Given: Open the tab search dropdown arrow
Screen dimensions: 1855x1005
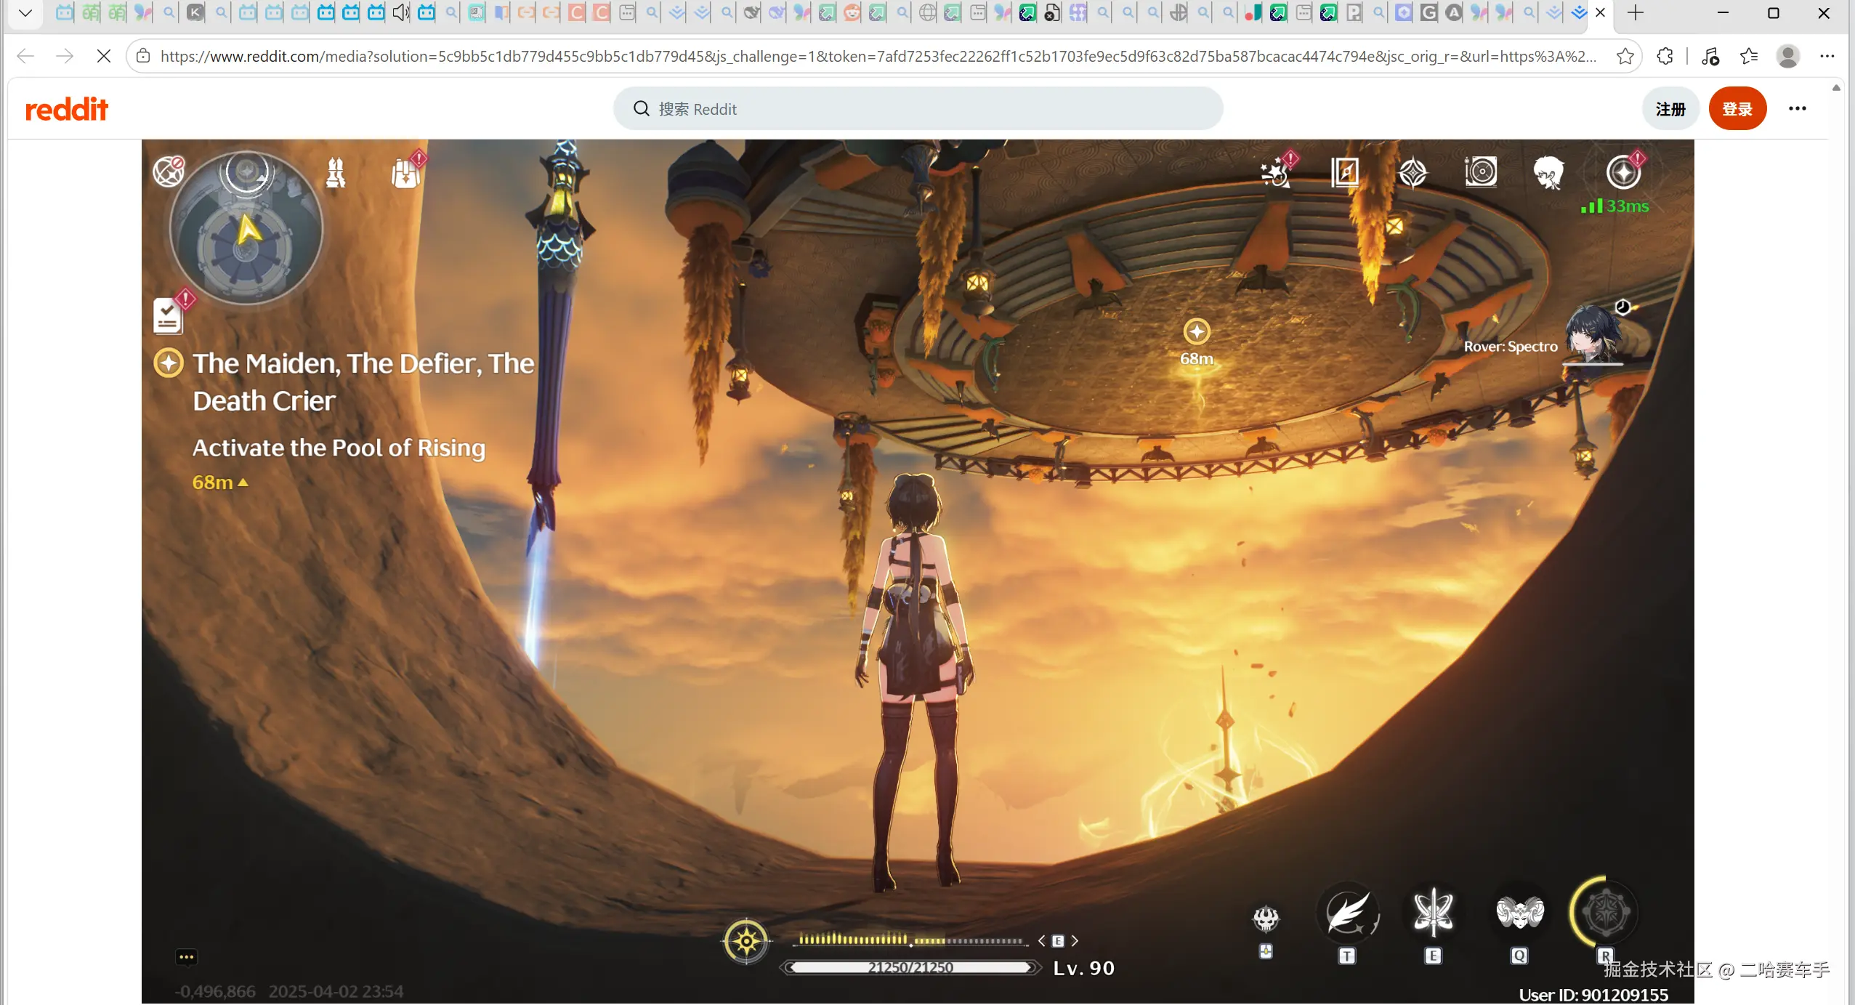Looking at the screenshot, I should tap(25, 12).
